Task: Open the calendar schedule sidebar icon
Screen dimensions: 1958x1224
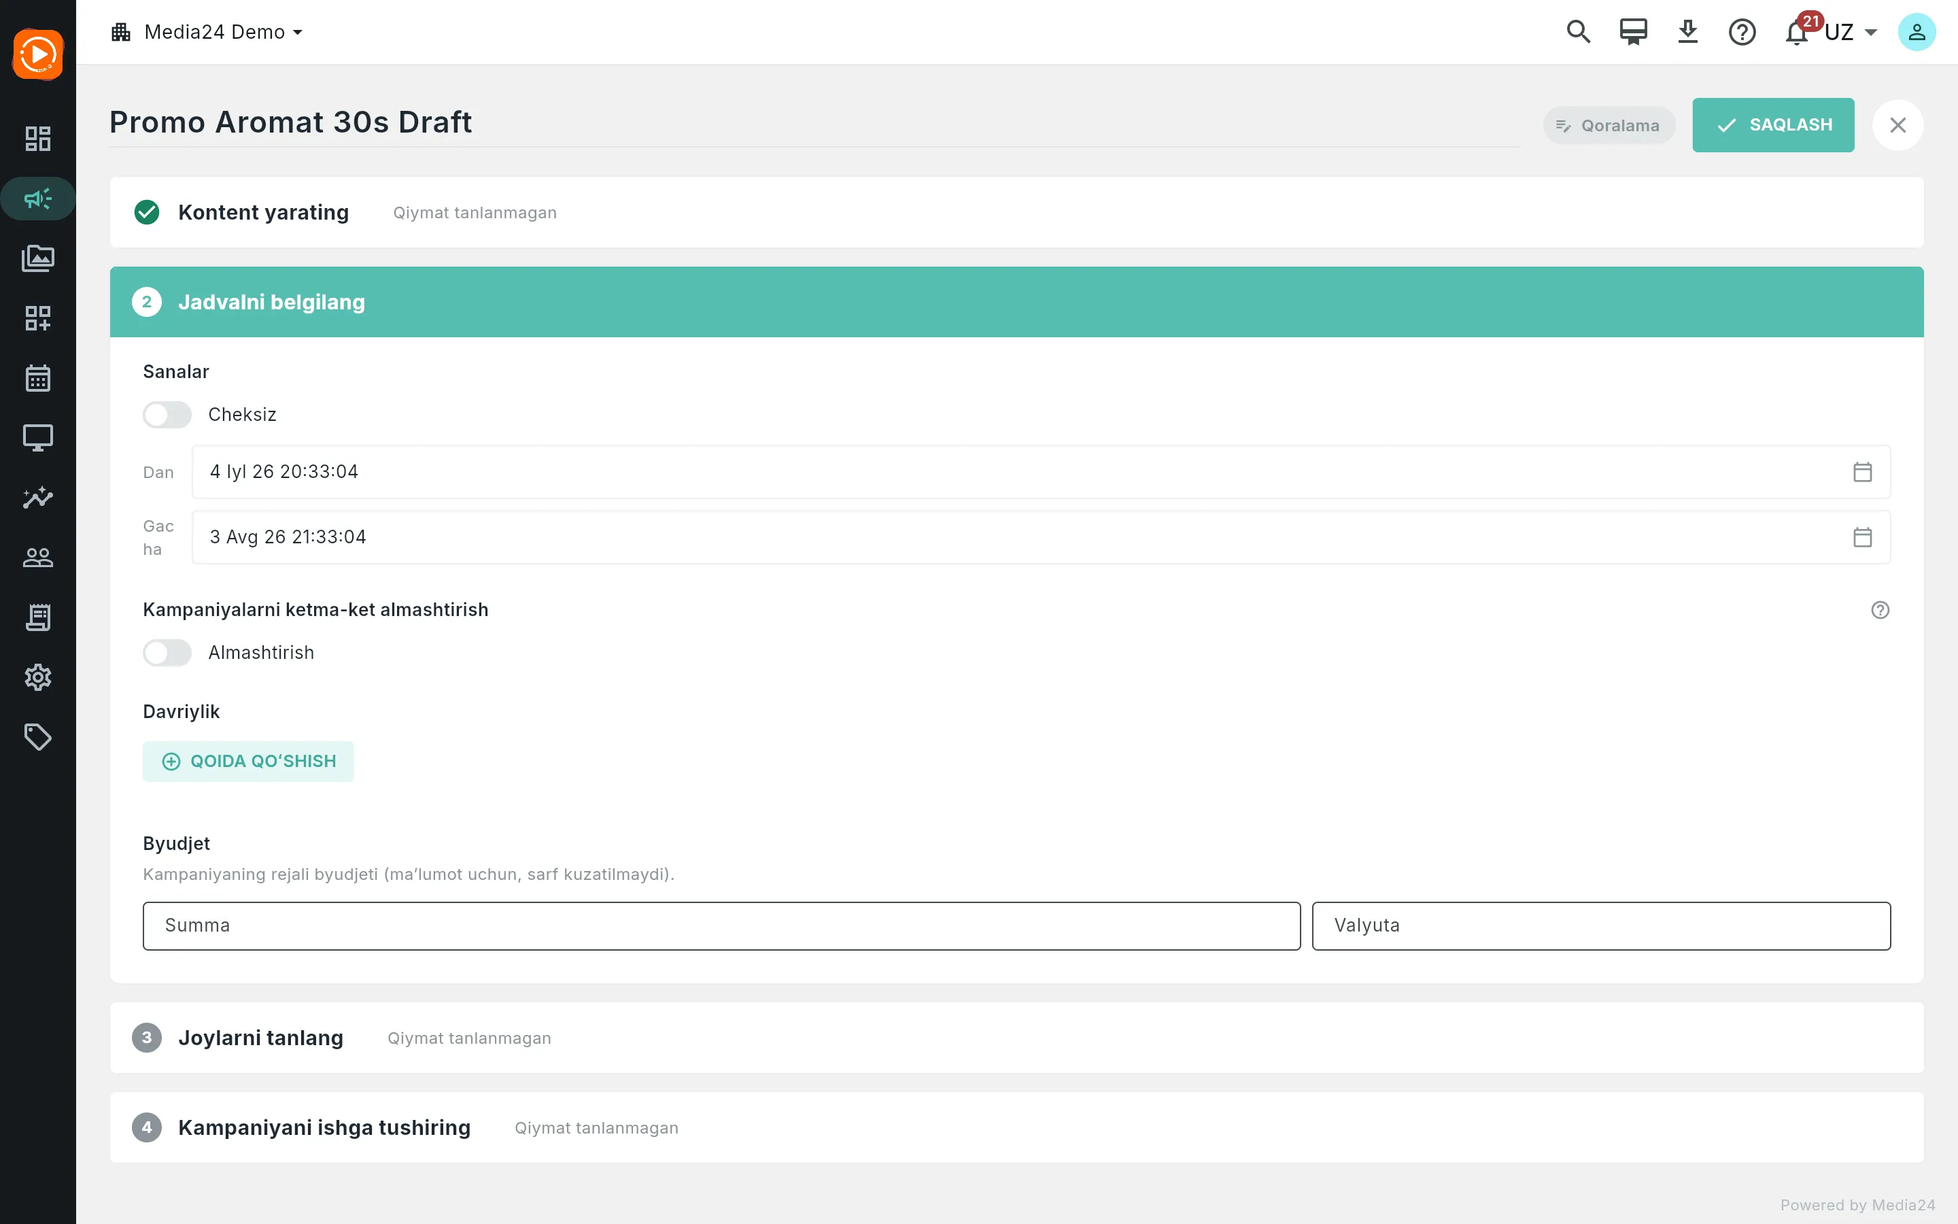Action: pos(38,378)
